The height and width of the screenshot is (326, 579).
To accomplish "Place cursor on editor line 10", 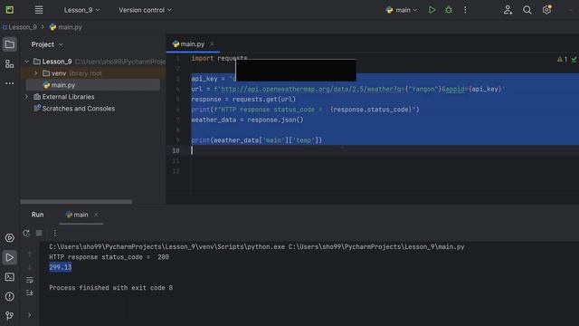I will pos(384,150).
